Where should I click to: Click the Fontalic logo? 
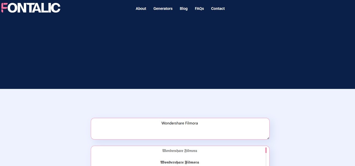pos(31,8)
